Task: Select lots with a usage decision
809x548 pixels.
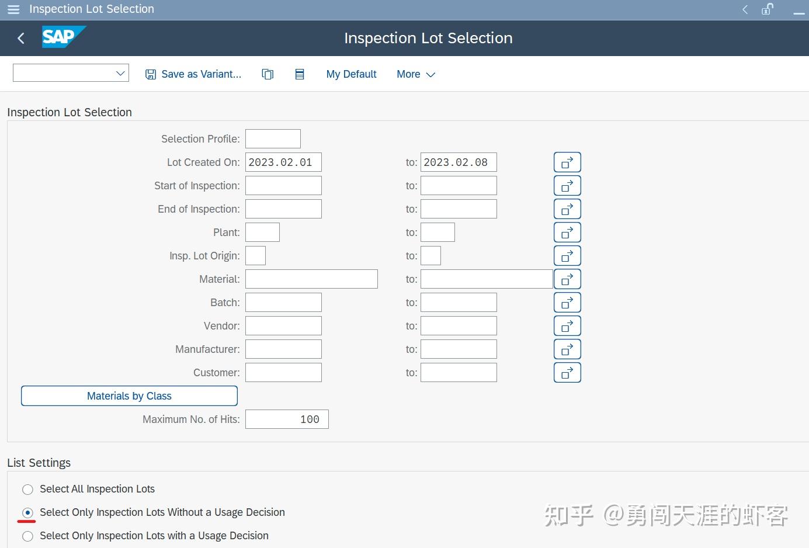Action: [27, 536]
